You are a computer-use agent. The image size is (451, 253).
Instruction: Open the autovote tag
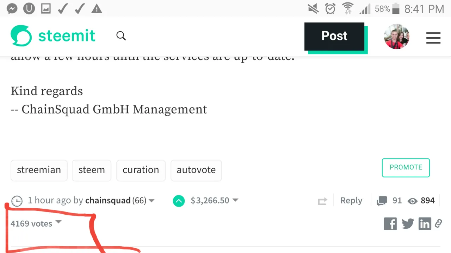(x=196, y=170)
